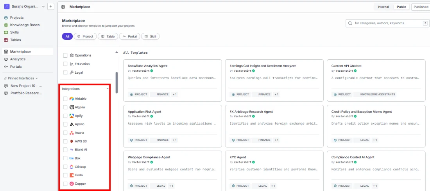Toggle the sidebar panel icon next to Marketplace title
The height and width of the screenshot is (191, 430).
click(63, 7)
